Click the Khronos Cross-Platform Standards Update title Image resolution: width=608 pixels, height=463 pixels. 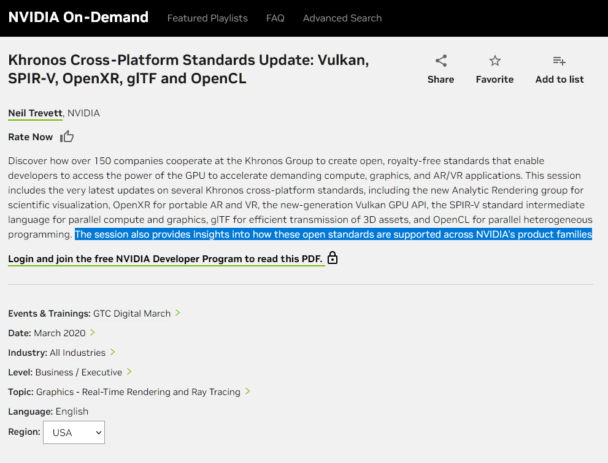[x=188, y=69]
